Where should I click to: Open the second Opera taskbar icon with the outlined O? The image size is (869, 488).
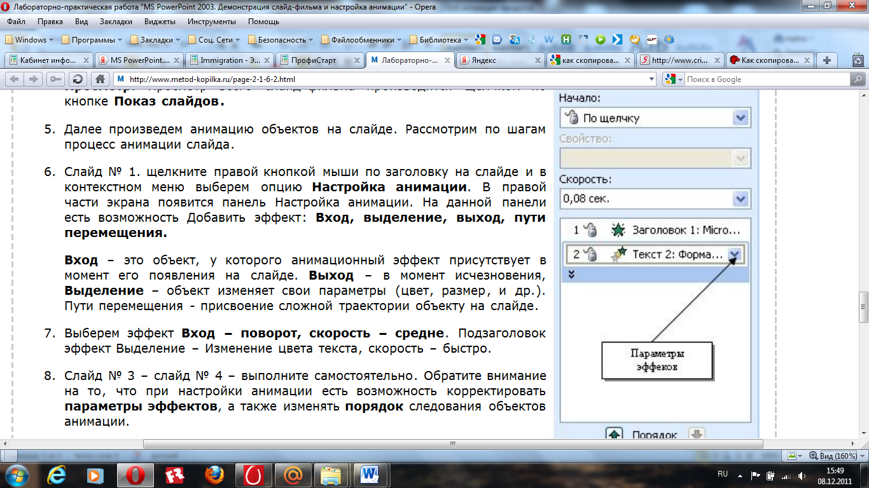click(x=254, y=475)
